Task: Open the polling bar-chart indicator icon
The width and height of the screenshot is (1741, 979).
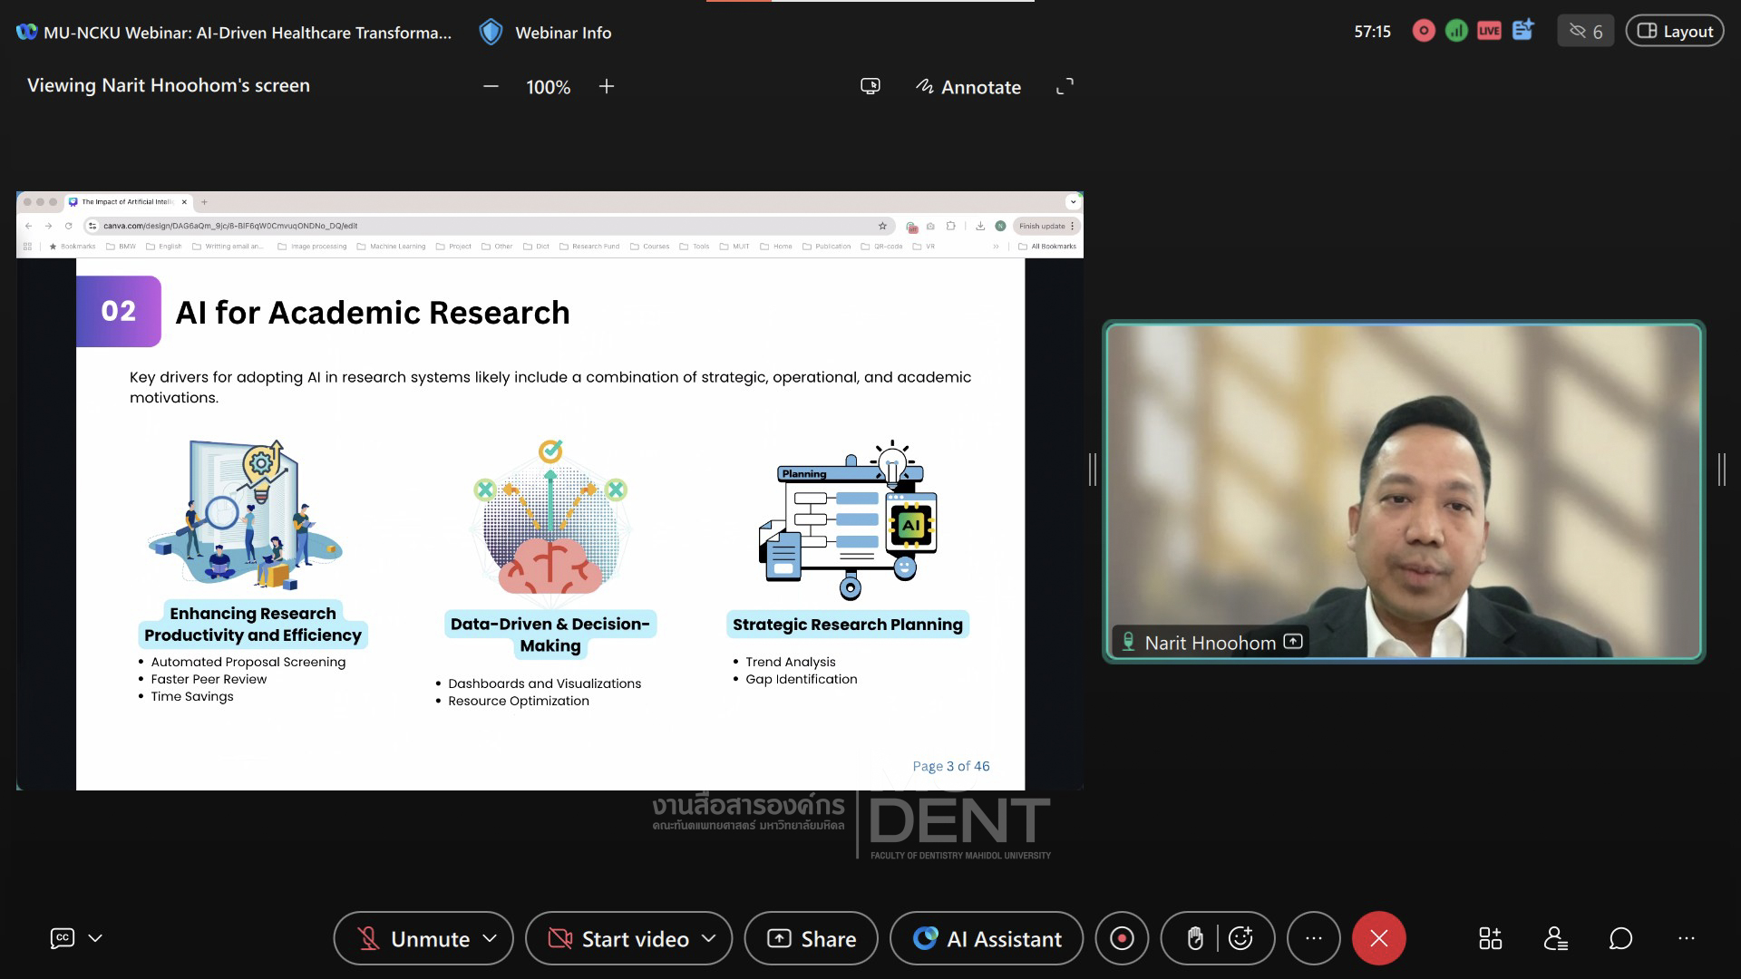Action: tap(1456, 31)
